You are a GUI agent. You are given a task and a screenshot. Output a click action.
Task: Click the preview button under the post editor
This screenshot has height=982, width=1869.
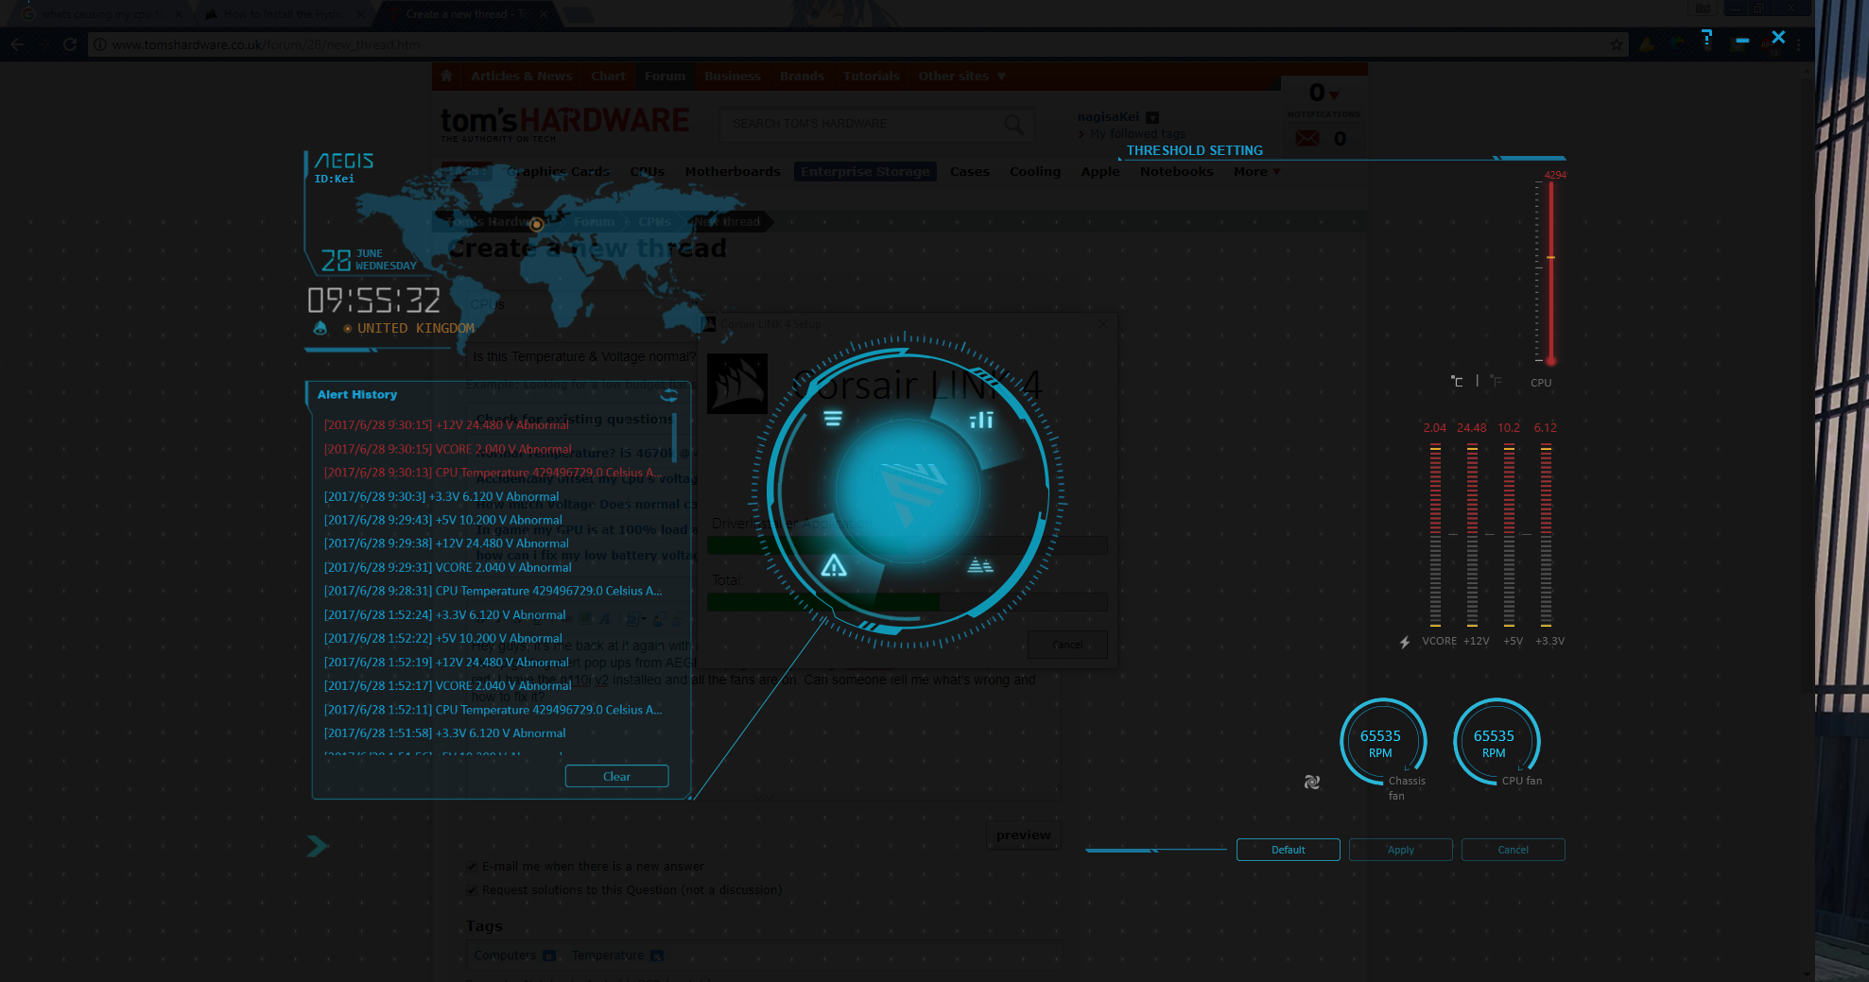(1023, 835)
